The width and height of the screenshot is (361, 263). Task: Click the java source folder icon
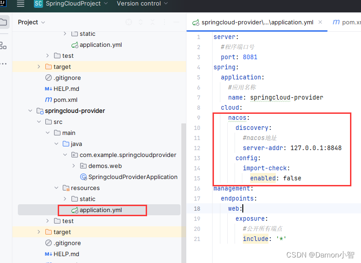coord(66,144)
